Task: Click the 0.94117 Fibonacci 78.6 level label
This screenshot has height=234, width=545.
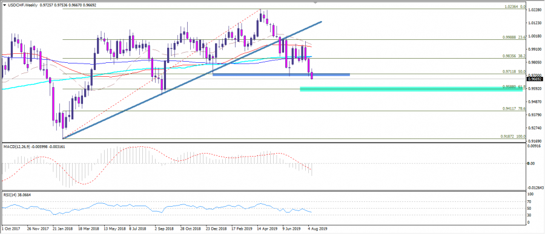Action: tap(514, 109)
